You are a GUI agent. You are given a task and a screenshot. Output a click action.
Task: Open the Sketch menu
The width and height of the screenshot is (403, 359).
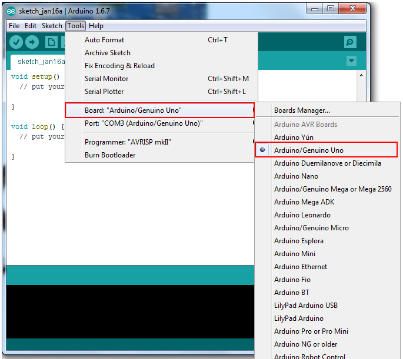point(52,26)
